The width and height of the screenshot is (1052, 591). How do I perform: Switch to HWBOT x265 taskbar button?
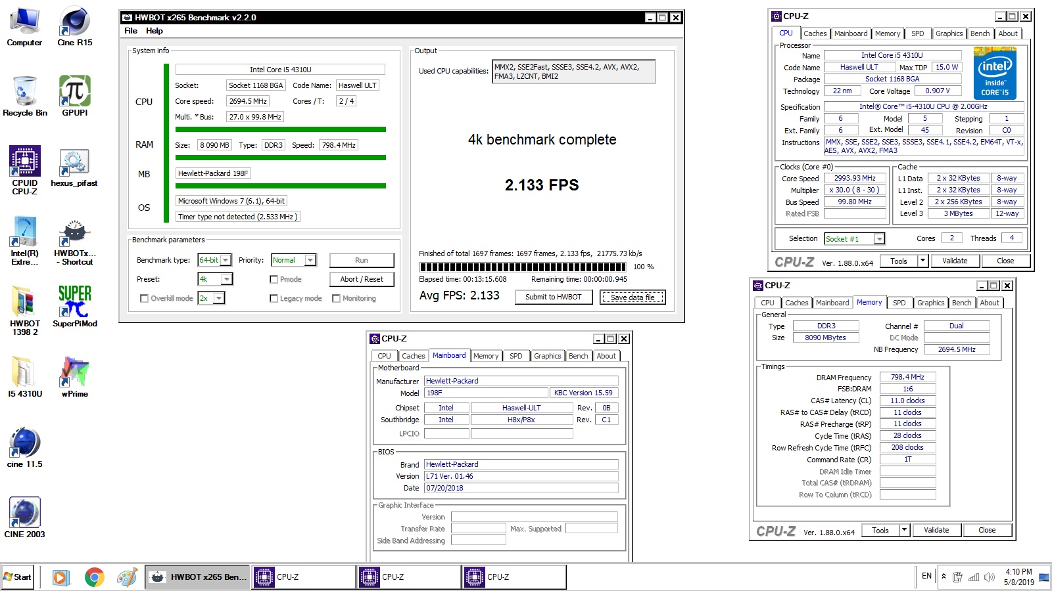(197, 577)
